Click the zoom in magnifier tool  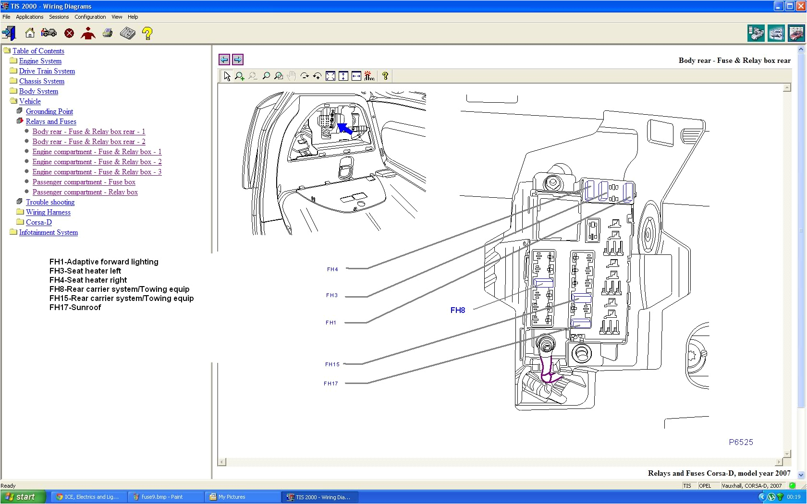click(x=239, y=76)
